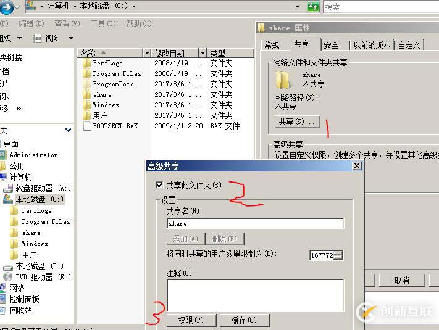Open dropdown arrow after 计算机 in address bar
439x330 pixels.
(x=75, y=6)
